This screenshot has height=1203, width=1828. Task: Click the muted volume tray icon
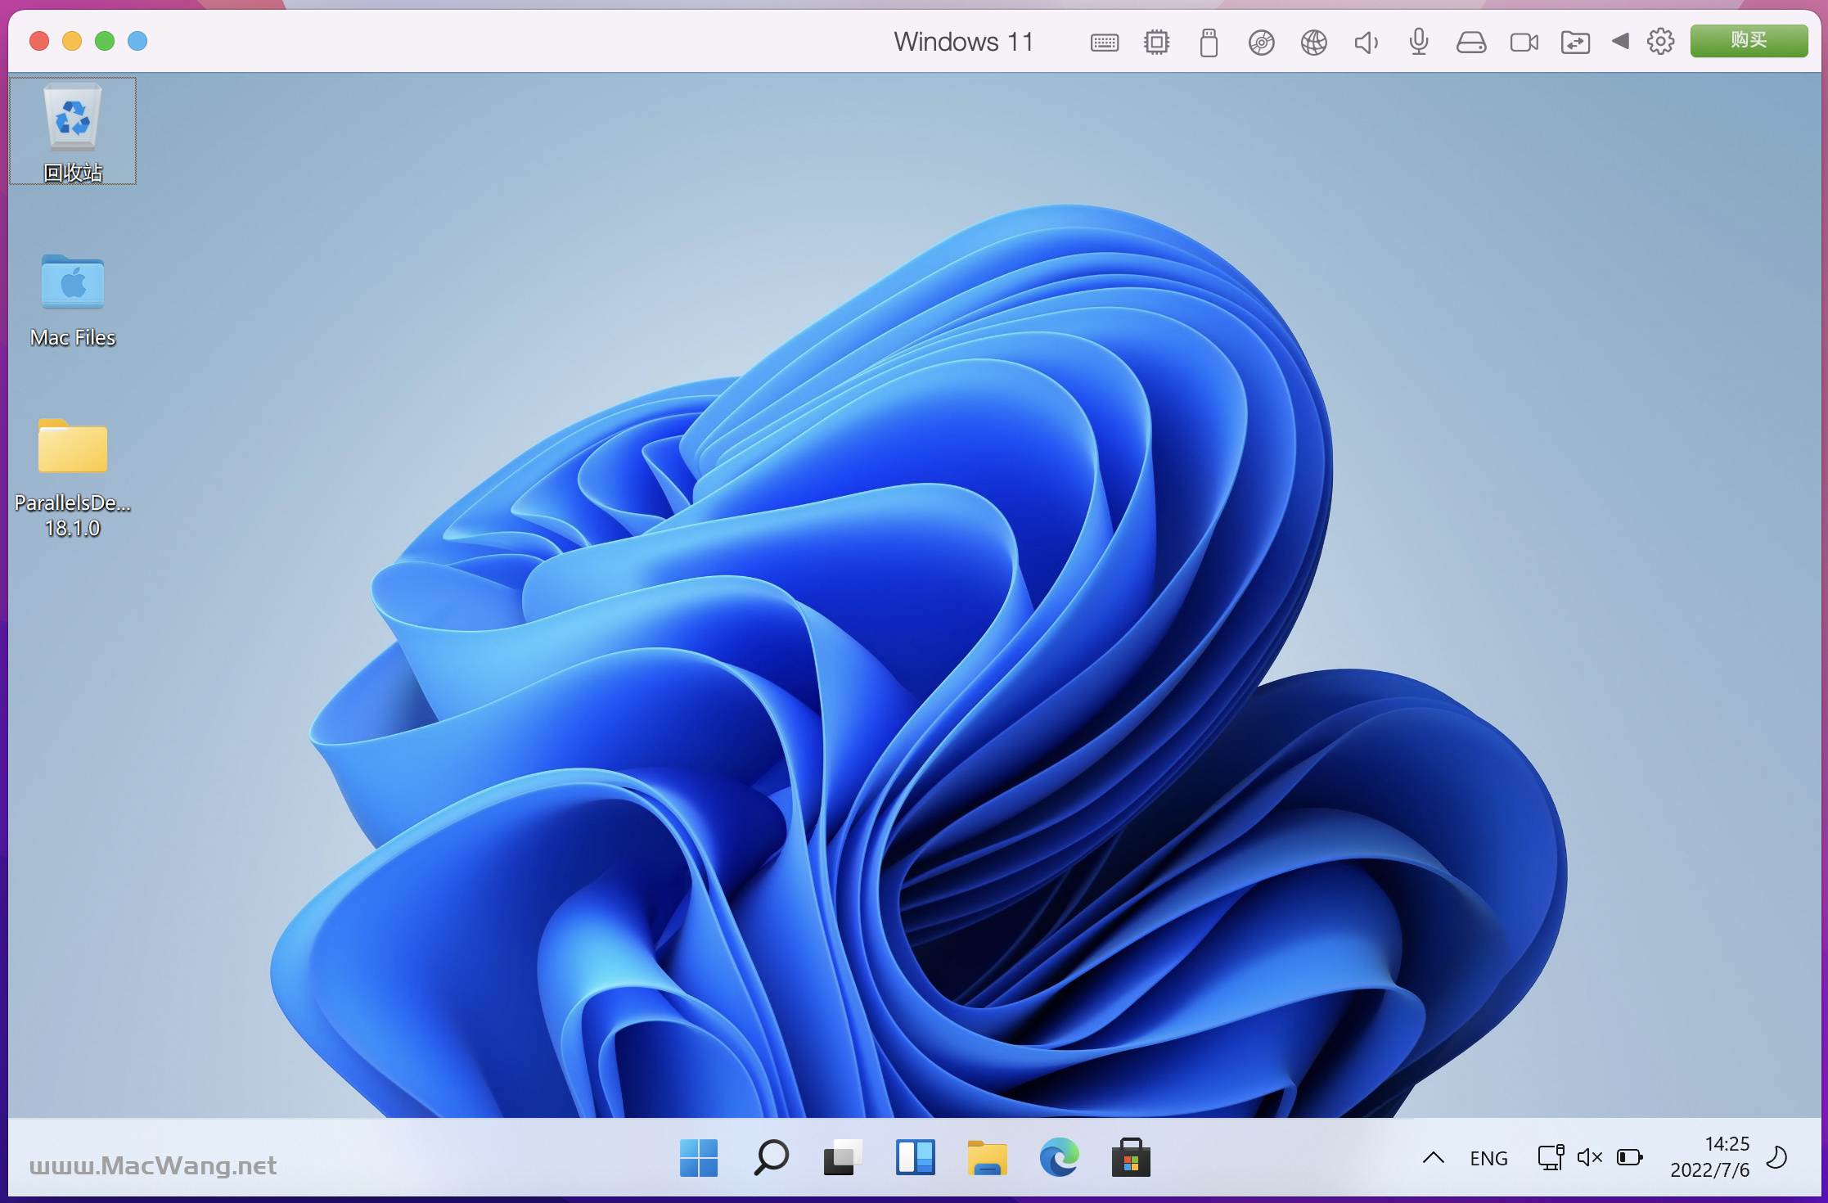click(1590, 1157)
